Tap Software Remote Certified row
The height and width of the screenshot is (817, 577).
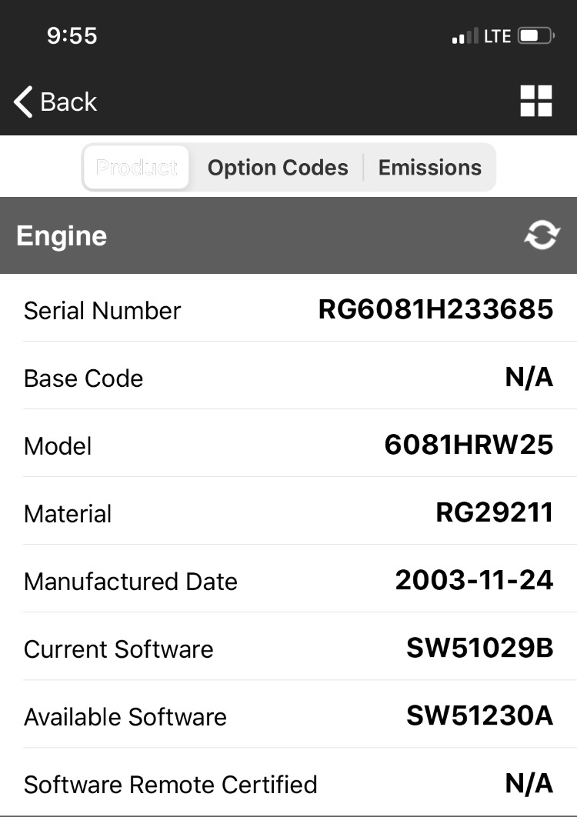click(288, 784)
